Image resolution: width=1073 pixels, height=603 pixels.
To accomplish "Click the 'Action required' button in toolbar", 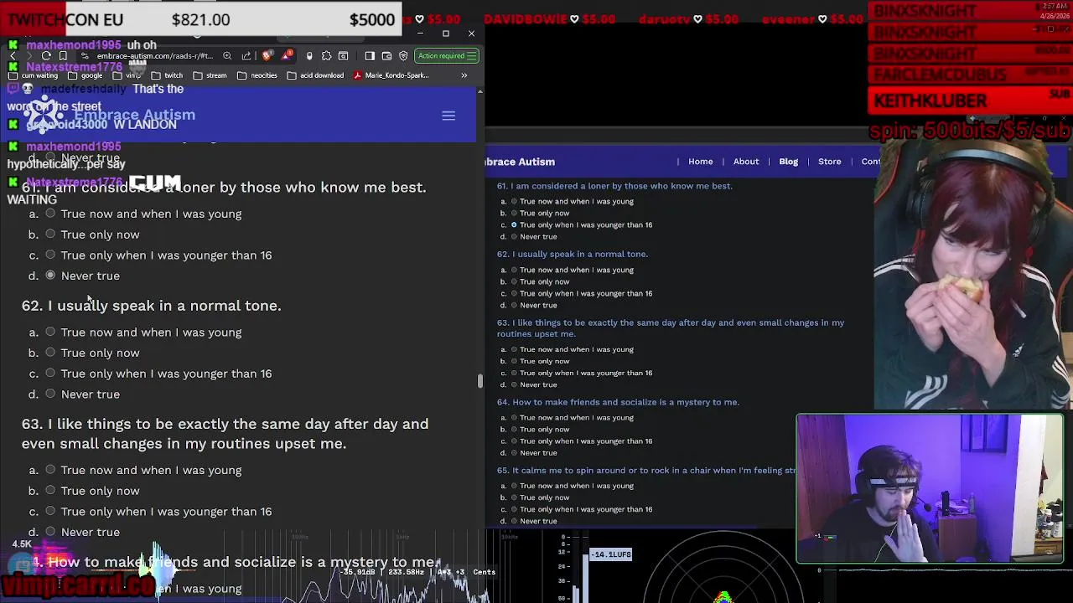I will pyautogui.click(x=447, y=56).
